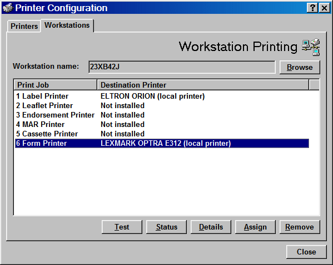Select the 4 MAR Printer row
Image resolution: width=333 pixels, height=265 pixels.
click(x=162, y=124)
